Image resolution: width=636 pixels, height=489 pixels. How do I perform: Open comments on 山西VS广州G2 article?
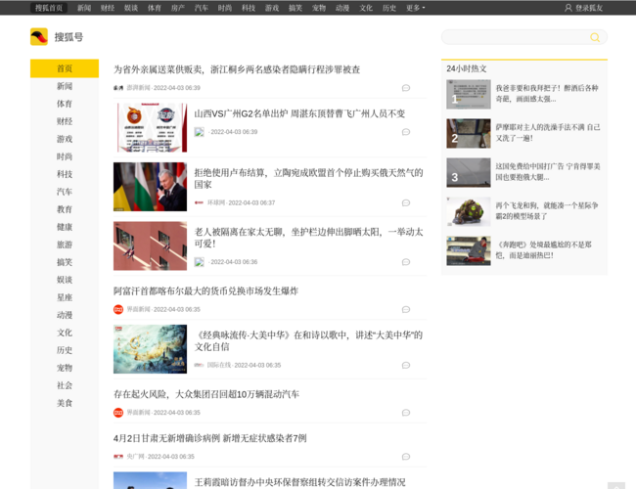(406, 132)
